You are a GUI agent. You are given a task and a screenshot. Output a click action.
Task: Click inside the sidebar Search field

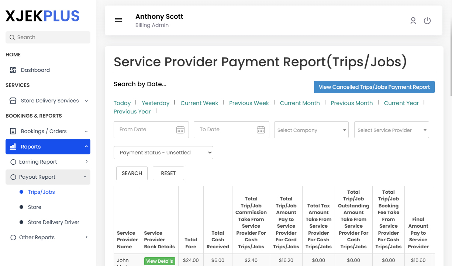[x=48, y=37]
